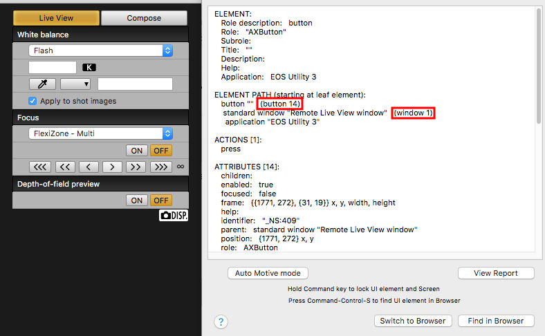Open the help question mark button
This screenshot has height=336, width=545.
221,321
